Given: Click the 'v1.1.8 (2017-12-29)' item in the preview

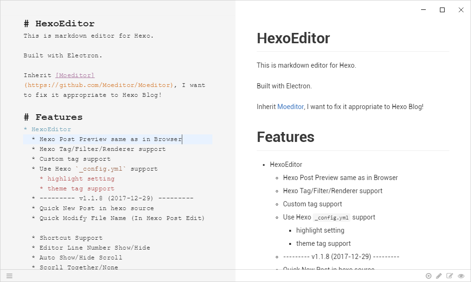Looking at the screenshot, I should 341,257.
